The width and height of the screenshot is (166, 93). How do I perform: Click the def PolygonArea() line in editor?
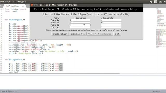15,60
